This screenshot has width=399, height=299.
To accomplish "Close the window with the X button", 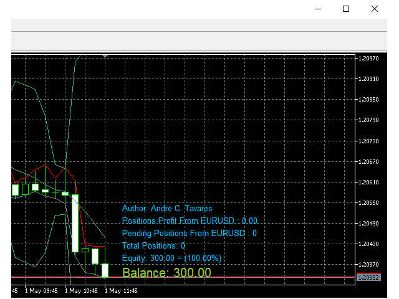I will pyautogui.click(x=374, y=9).
